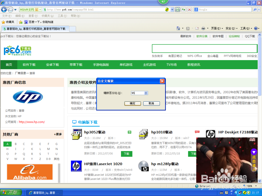Viewport: 262px width, 196px height.
Task: Click the 缩放百分比 input field
Action: (x=138, y=93)
